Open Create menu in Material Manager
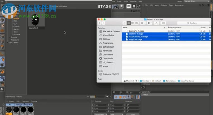The image size is (213, 115). coord(12,101)
